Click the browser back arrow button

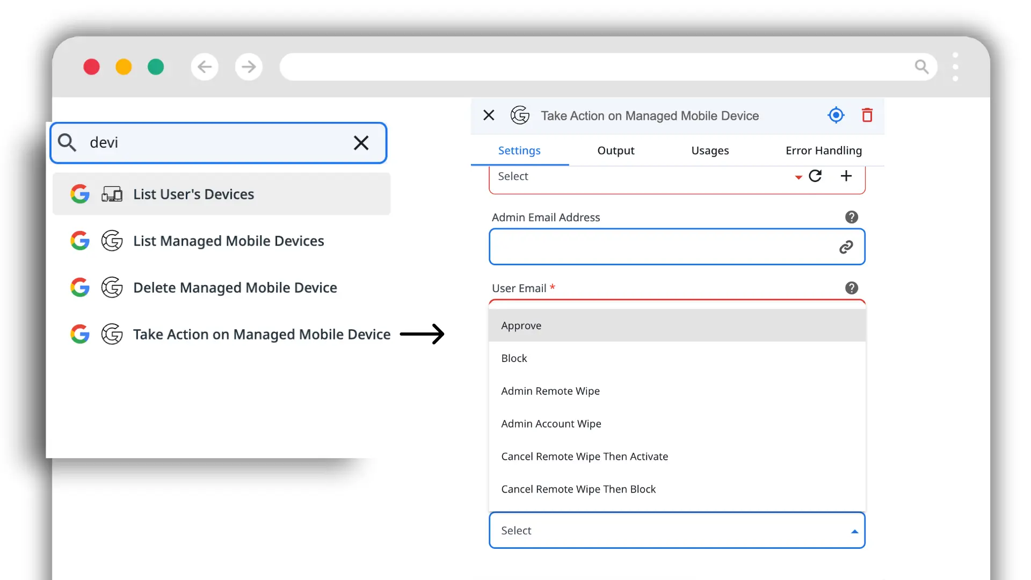(205, 67)
